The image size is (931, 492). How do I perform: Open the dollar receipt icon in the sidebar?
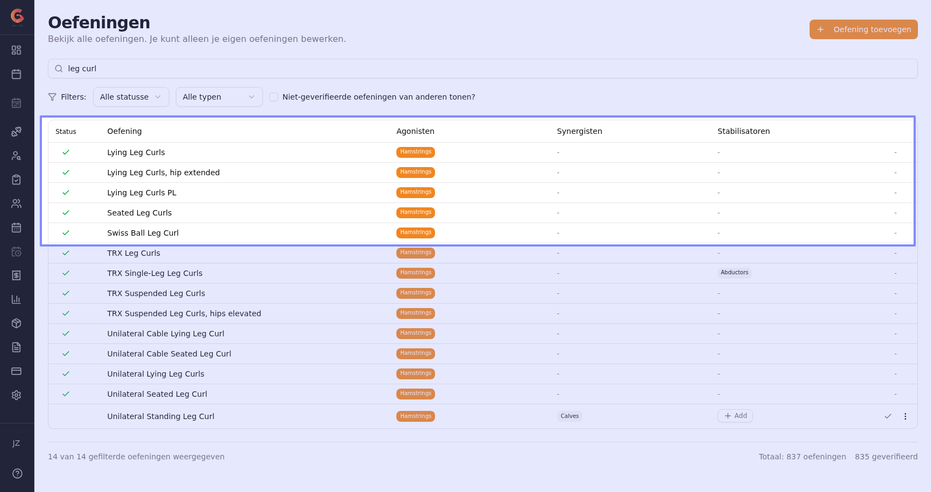coord(16,275)
